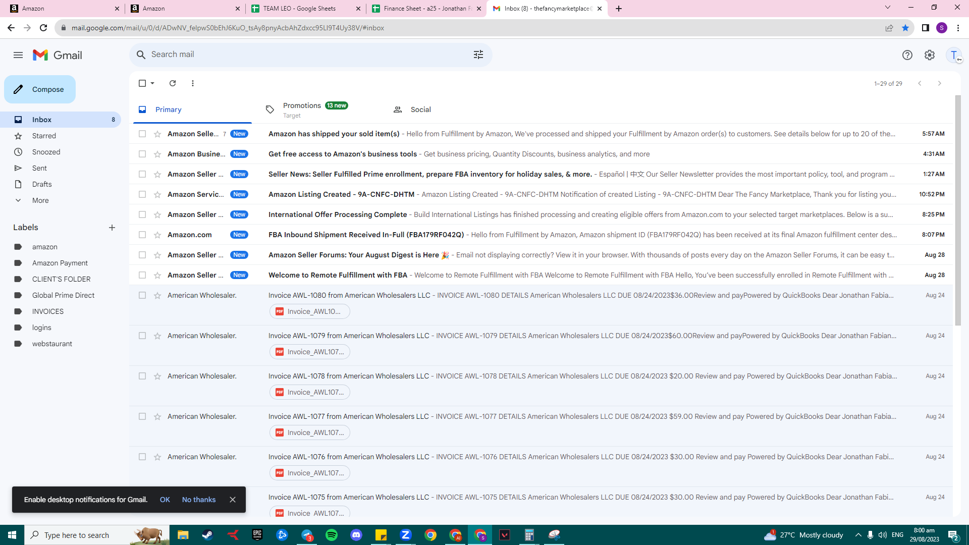969x545 pixels.
Task: Open the Inbox folder
Action: click(61, 120)
